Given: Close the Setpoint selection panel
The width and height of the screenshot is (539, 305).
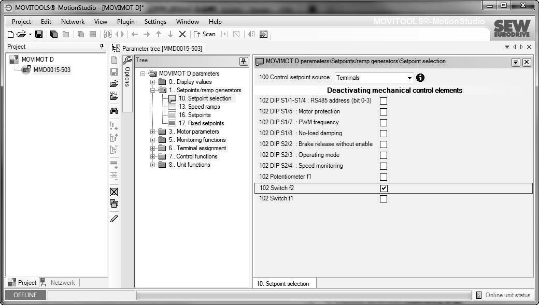Looking at the screenshot, I should [x=526, y=62].
